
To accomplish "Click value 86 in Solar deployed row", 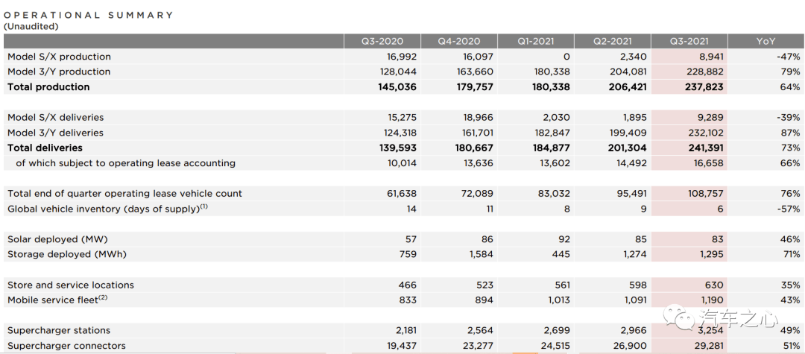I will point(487,239).
